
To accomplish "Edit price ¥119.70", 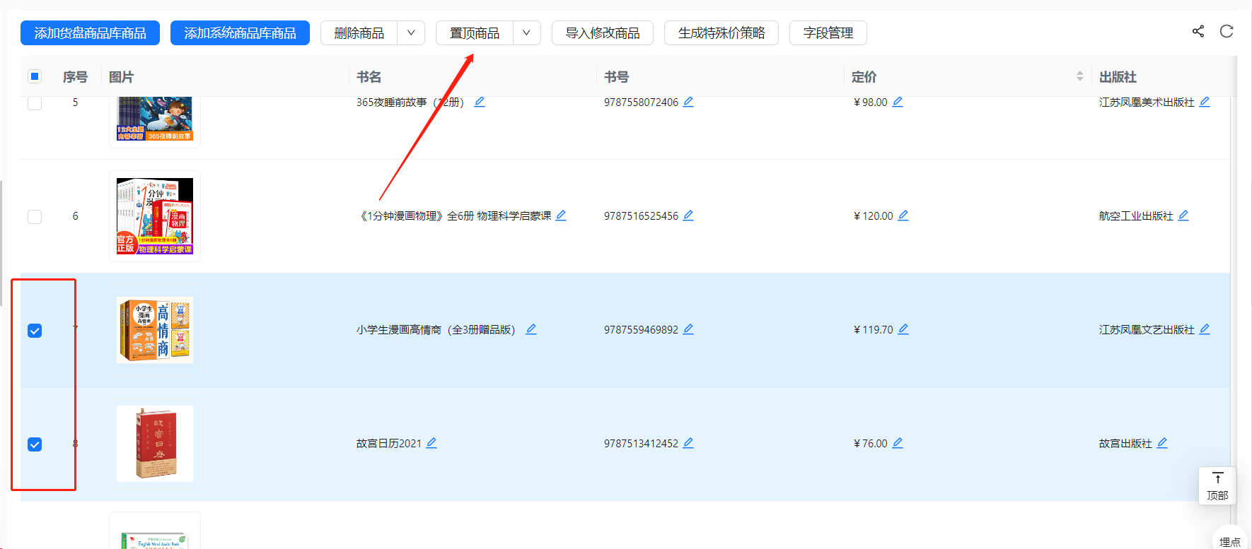I will click(x=903, y=329).
